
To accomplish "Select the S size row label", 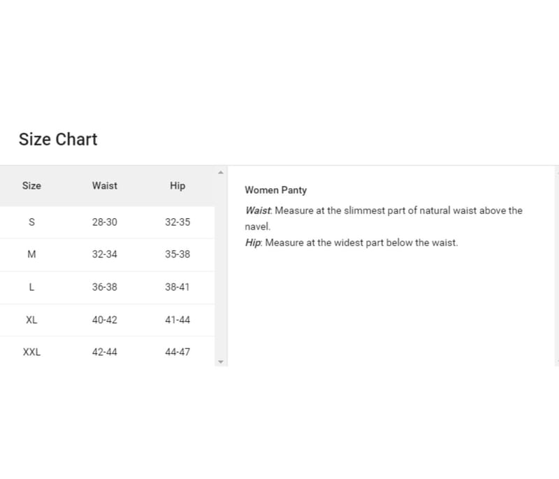I will (x=31, y=222).
